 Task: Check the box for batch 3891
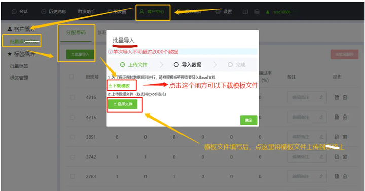pos(72,137)
